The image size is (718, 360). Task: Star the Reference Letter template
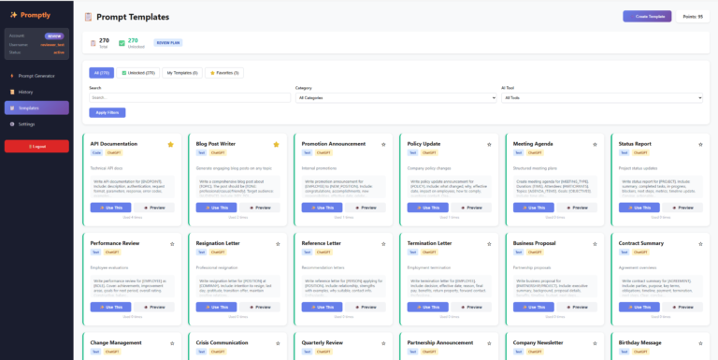pos(383,244)
